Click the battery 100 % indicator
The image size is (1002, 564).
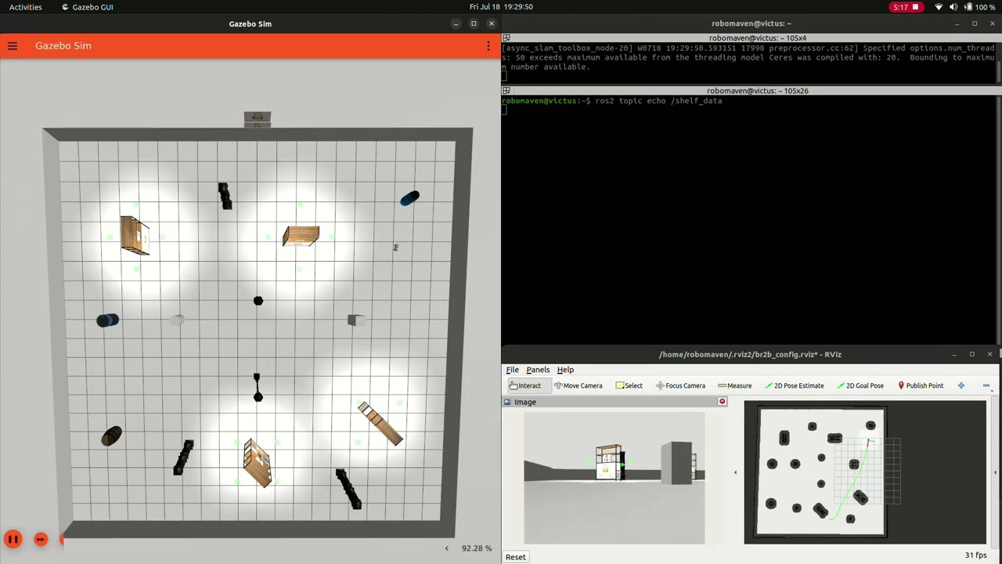pos(980,7)
